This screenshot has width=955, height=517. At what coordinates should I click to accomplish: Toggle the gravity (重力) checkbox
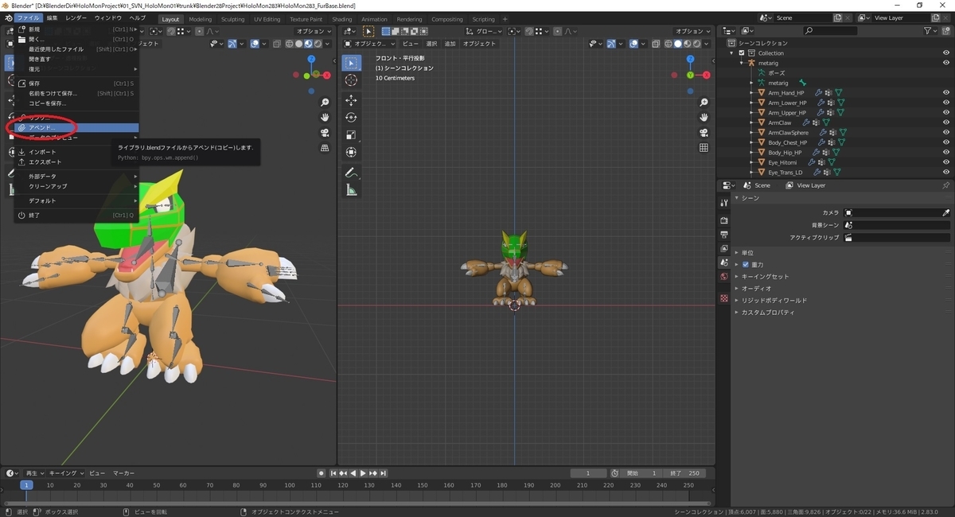(746, 264)
